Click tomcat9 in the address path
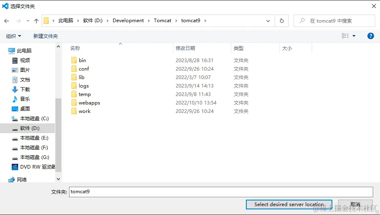The image size is (380, 215). (x=191, y=21)
